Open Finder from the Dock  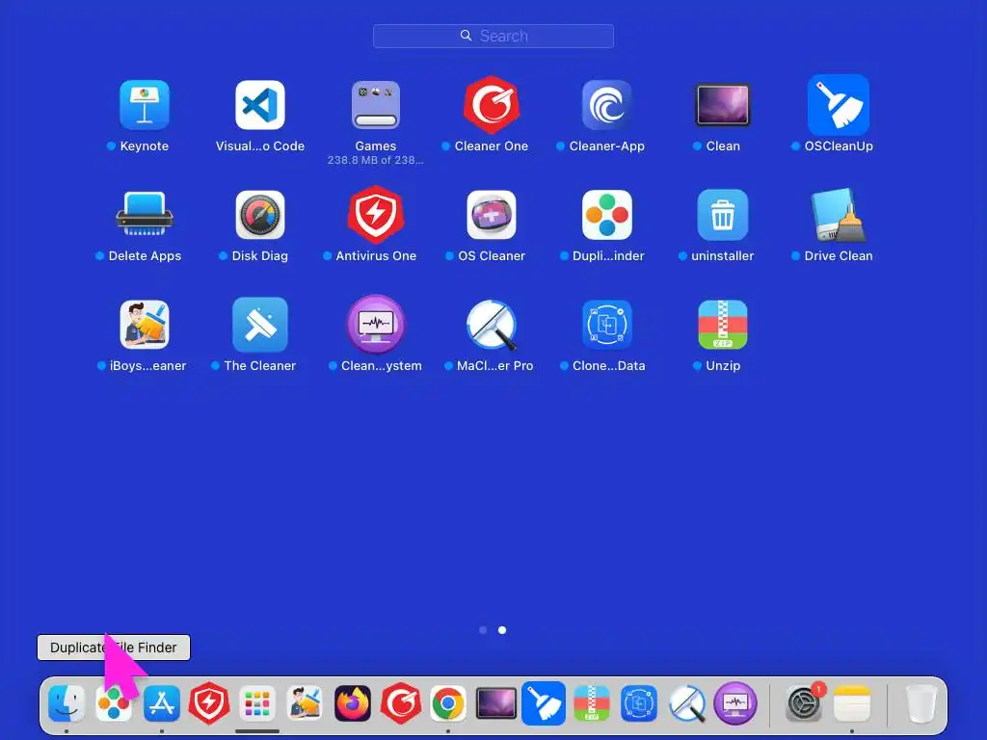67,702
